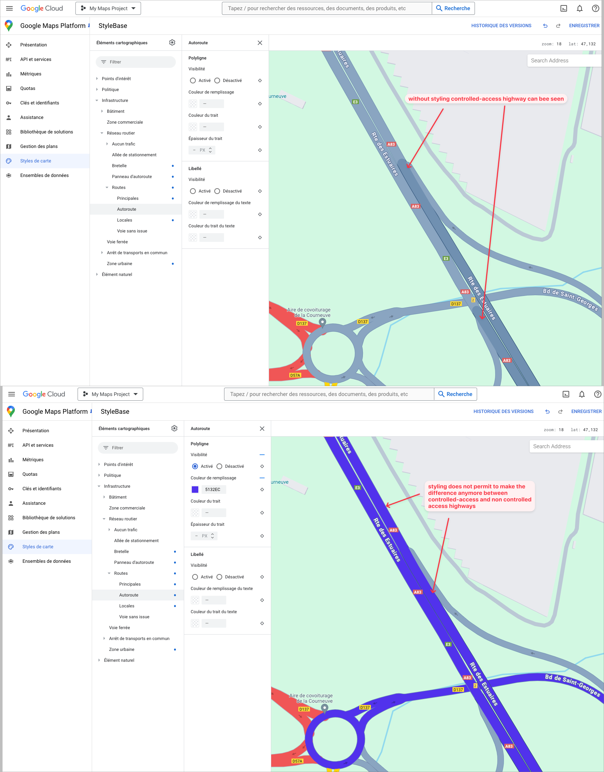Image resolution: width=604 pixels, height=772 pixels.
Task: Click the undo arrow next to upper HISTORIQUE DES VERSIONS
Action: tap(545, 26)
